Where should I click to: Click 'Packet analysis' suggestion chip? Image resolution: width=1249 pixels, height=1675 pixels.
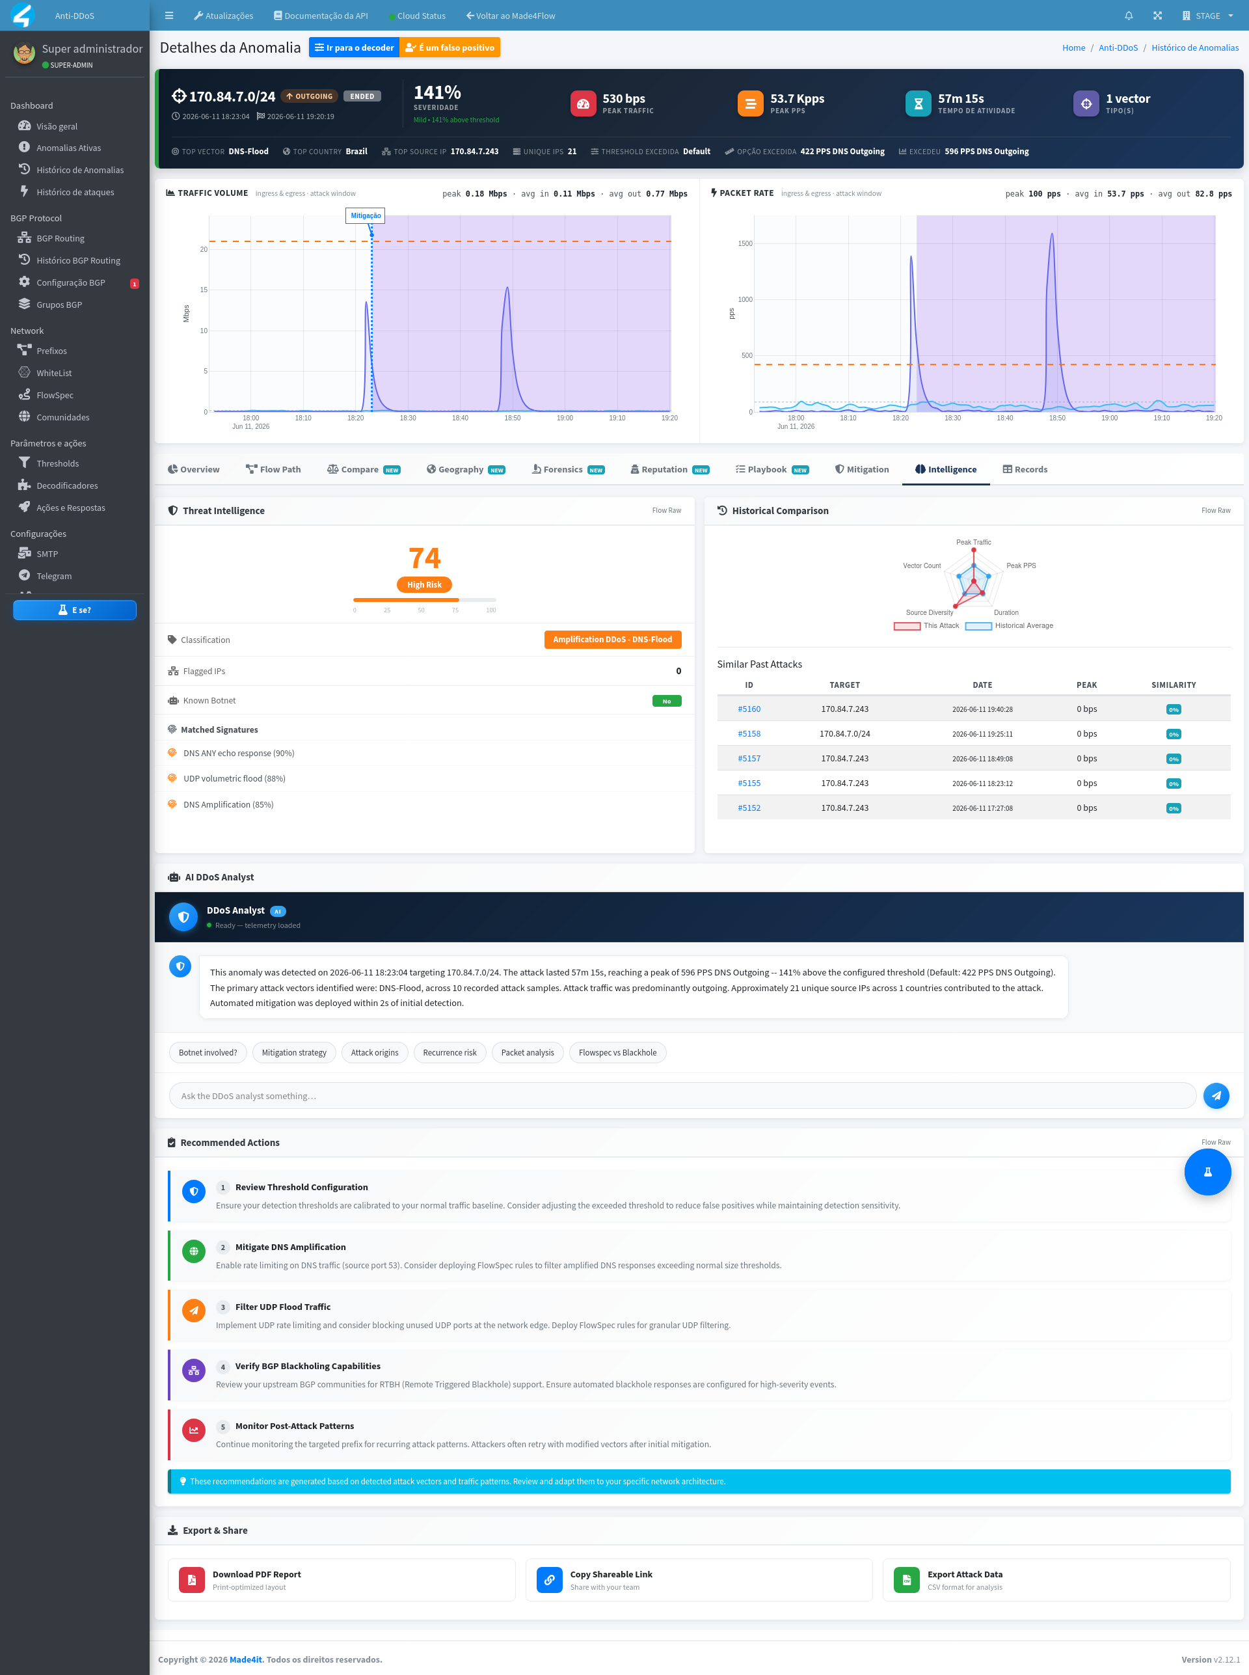(x=527, y=1053)
